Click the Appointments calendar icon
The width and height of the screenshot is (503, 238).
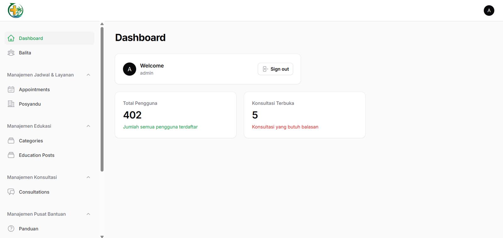11,89
